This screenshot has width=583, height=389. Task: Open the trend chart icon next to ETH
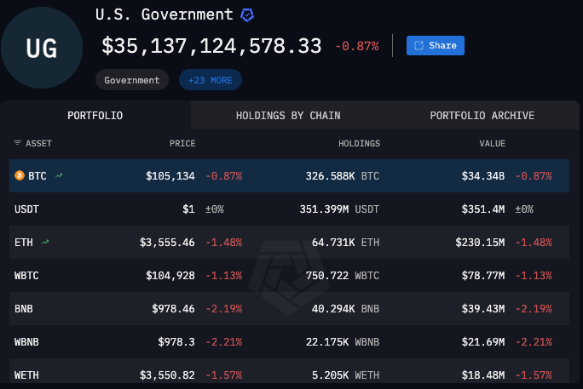pos(45,243)
